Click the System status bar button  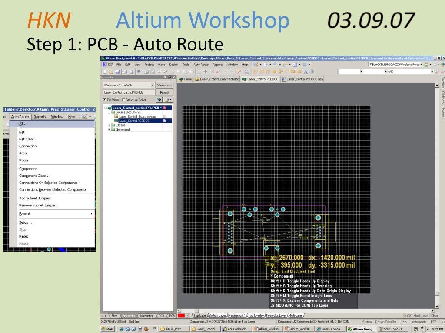(367, 322)
